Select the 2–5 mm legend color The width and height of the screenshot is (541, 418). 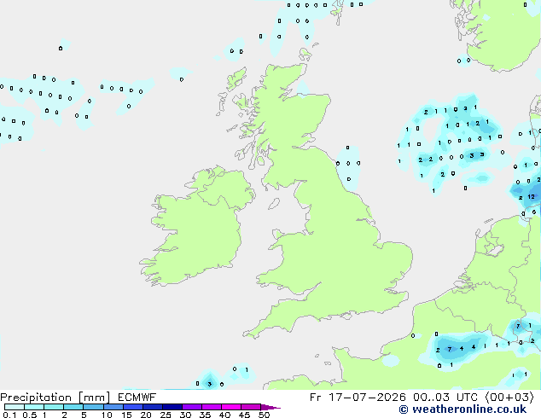[x=73, y=407]
